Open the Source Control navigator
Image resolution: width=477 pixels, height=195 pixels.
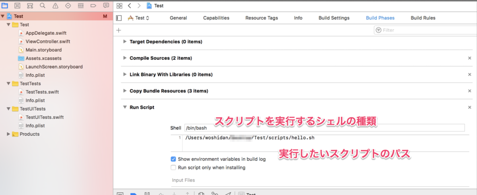click(17, 6)
